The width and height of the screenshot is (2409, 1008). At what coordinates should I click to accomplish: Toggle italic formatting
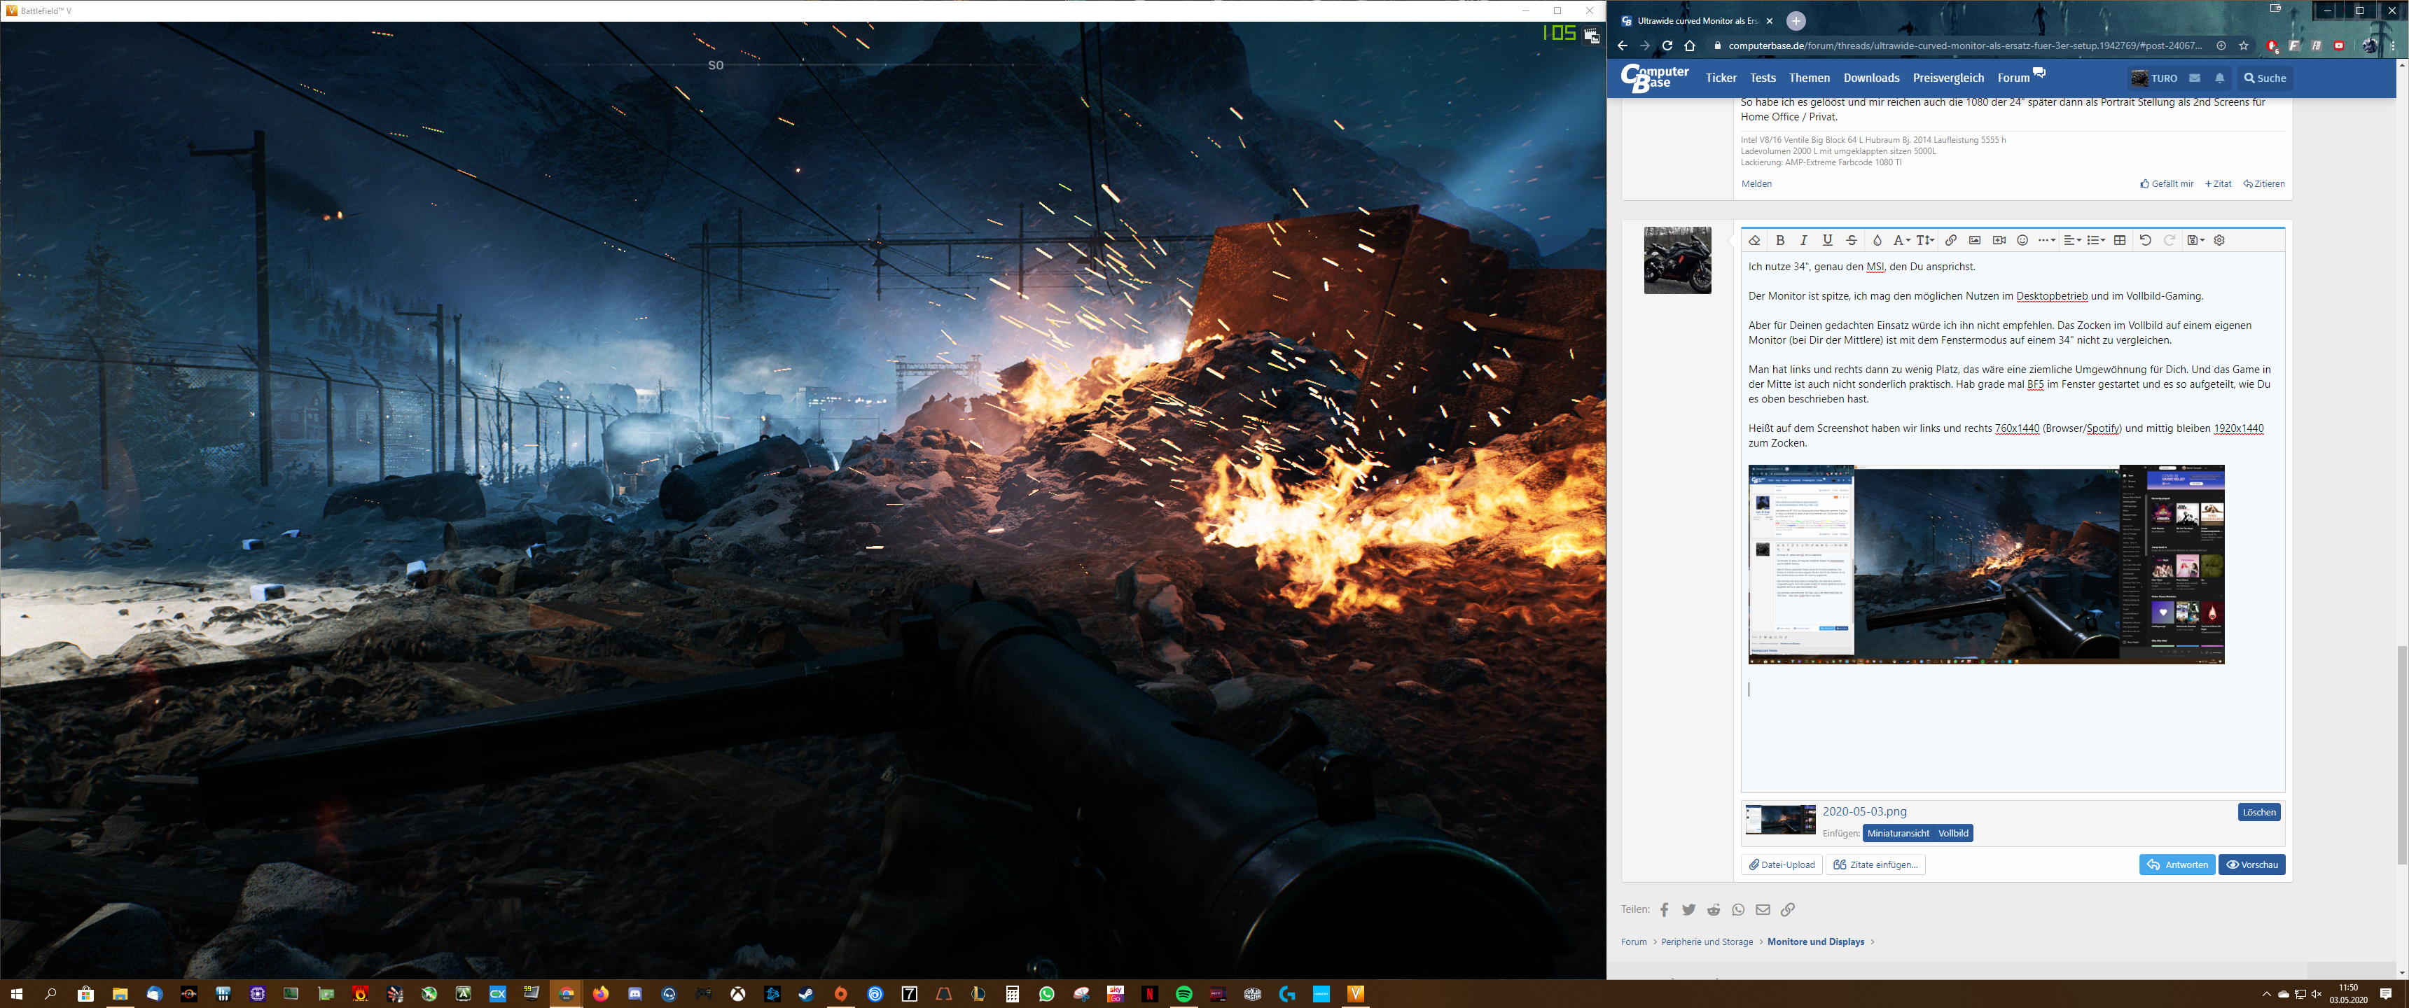pos(1803,240)
